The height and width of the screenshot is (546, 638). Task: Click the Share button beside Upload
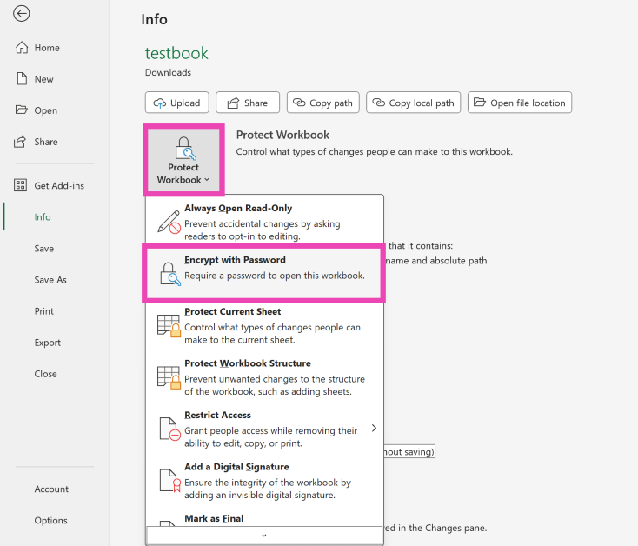(248, 103)
